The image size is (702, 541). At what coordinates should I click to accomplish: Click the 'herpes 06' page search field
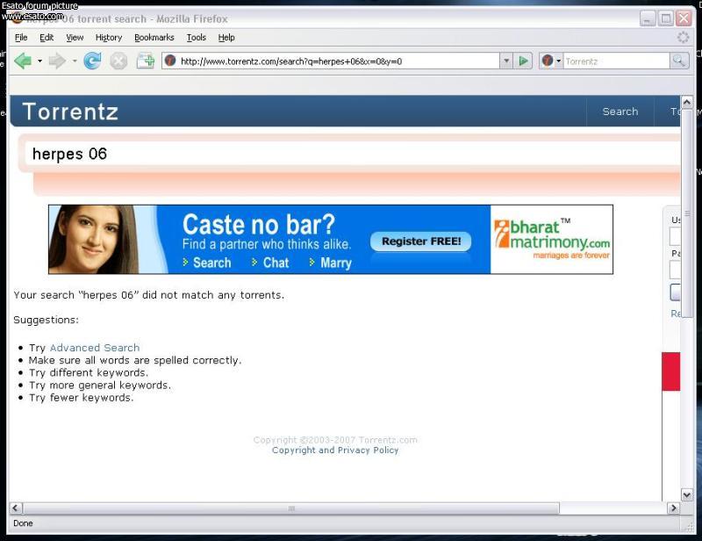[354, 154]
